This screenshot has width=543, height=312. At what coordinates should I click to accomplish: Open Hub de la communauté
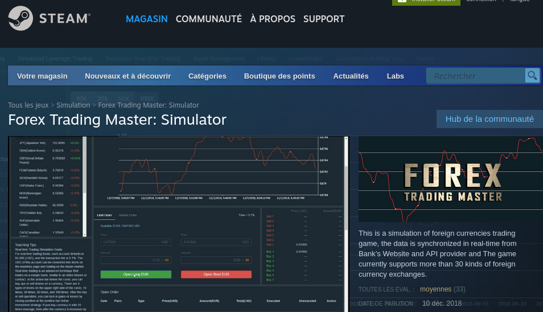point(489,119)
